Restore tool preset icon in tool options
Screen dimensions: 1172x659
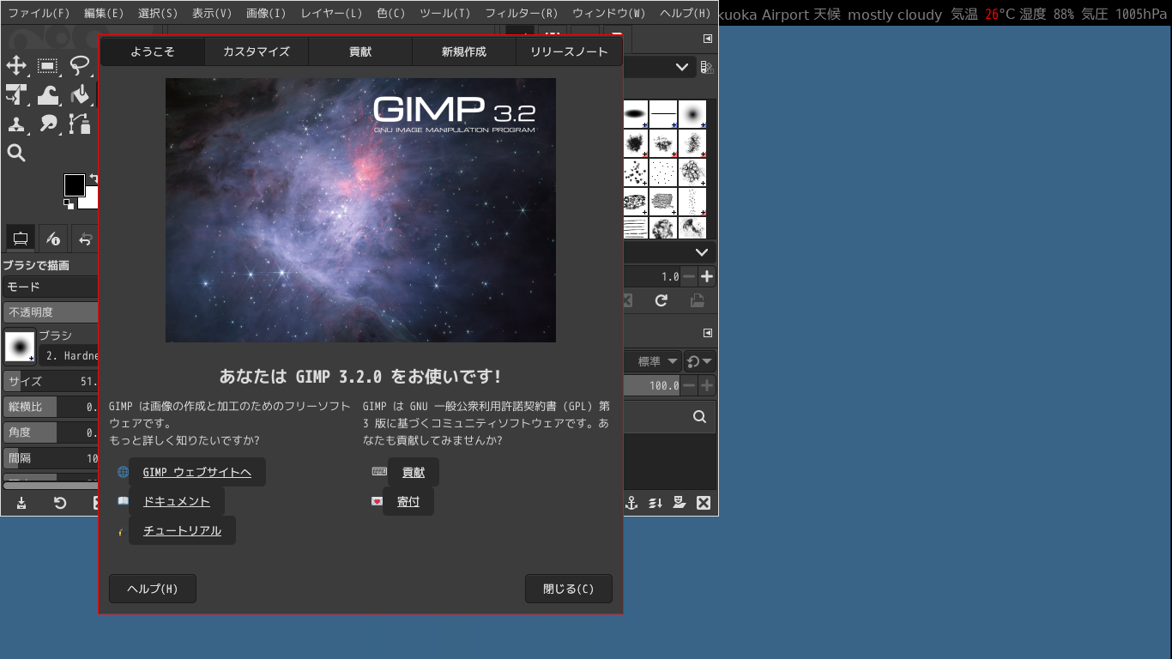pos(60,503)
